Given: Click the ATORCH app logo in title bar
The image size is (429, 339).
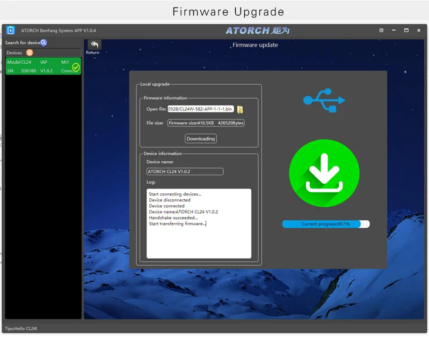Looking at the screenshot, I should [11, 30].
